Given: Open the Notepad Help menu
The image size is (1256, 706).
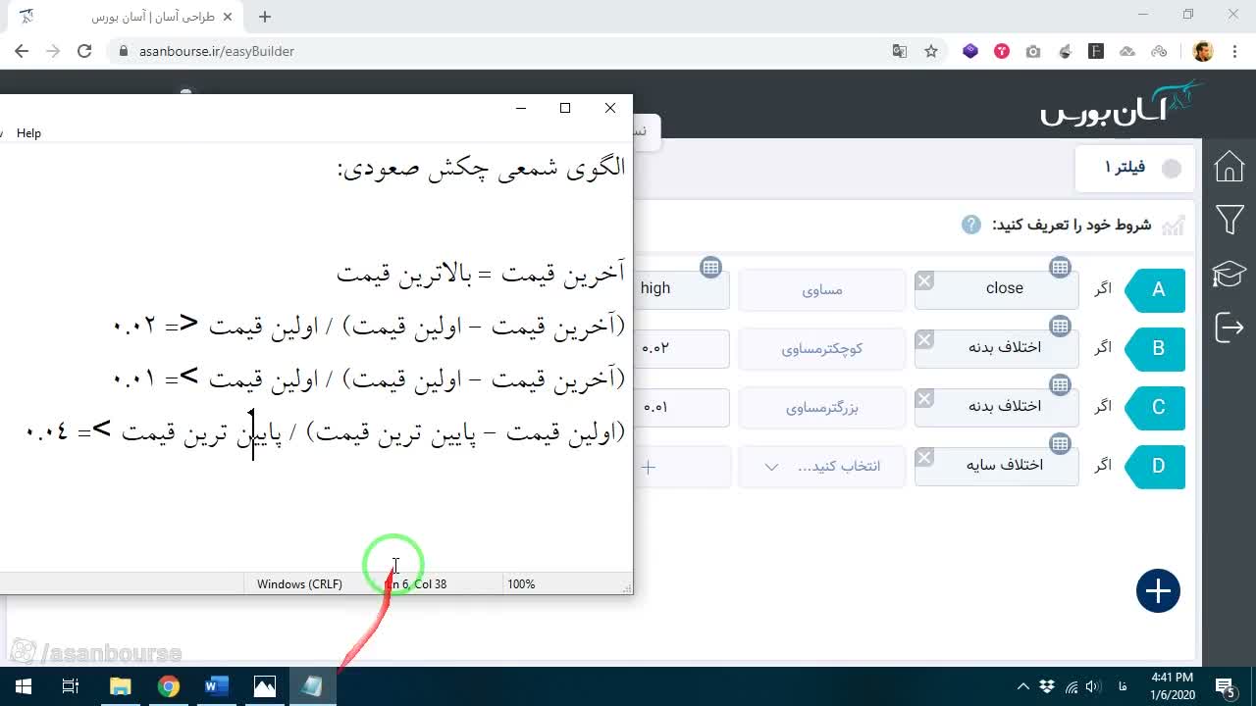Looking at the screenshot, I should 28,133.
